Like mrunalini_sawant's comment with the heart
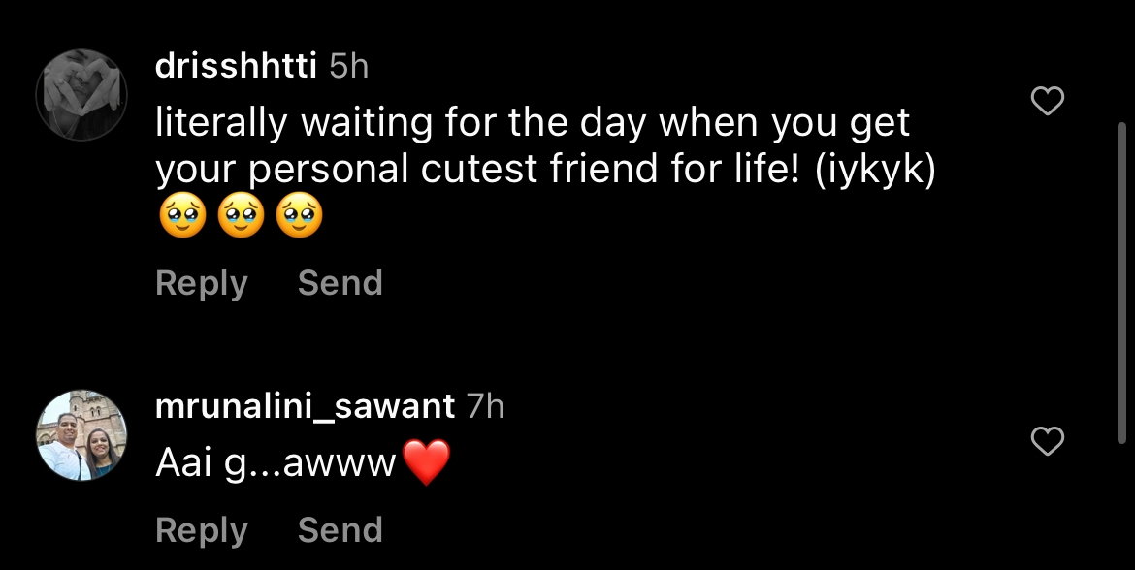This screenshot has height=570, width=1135. (x=1047, y=442)
